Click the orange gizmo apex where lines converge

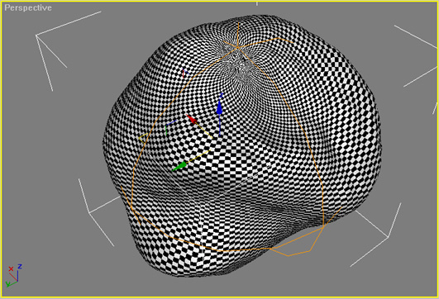click(238, 48)
